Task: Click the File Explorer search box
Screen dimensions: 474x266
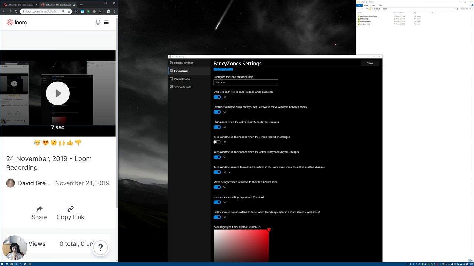Action: click(x=466, y=9)
